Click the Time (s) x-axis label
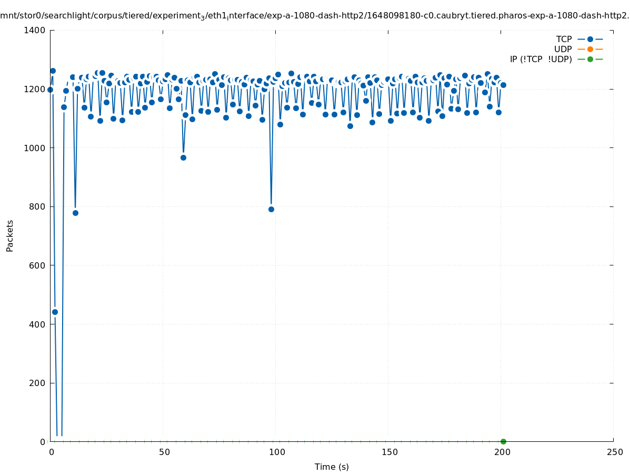Screen dimensions: 630x474 332,467
